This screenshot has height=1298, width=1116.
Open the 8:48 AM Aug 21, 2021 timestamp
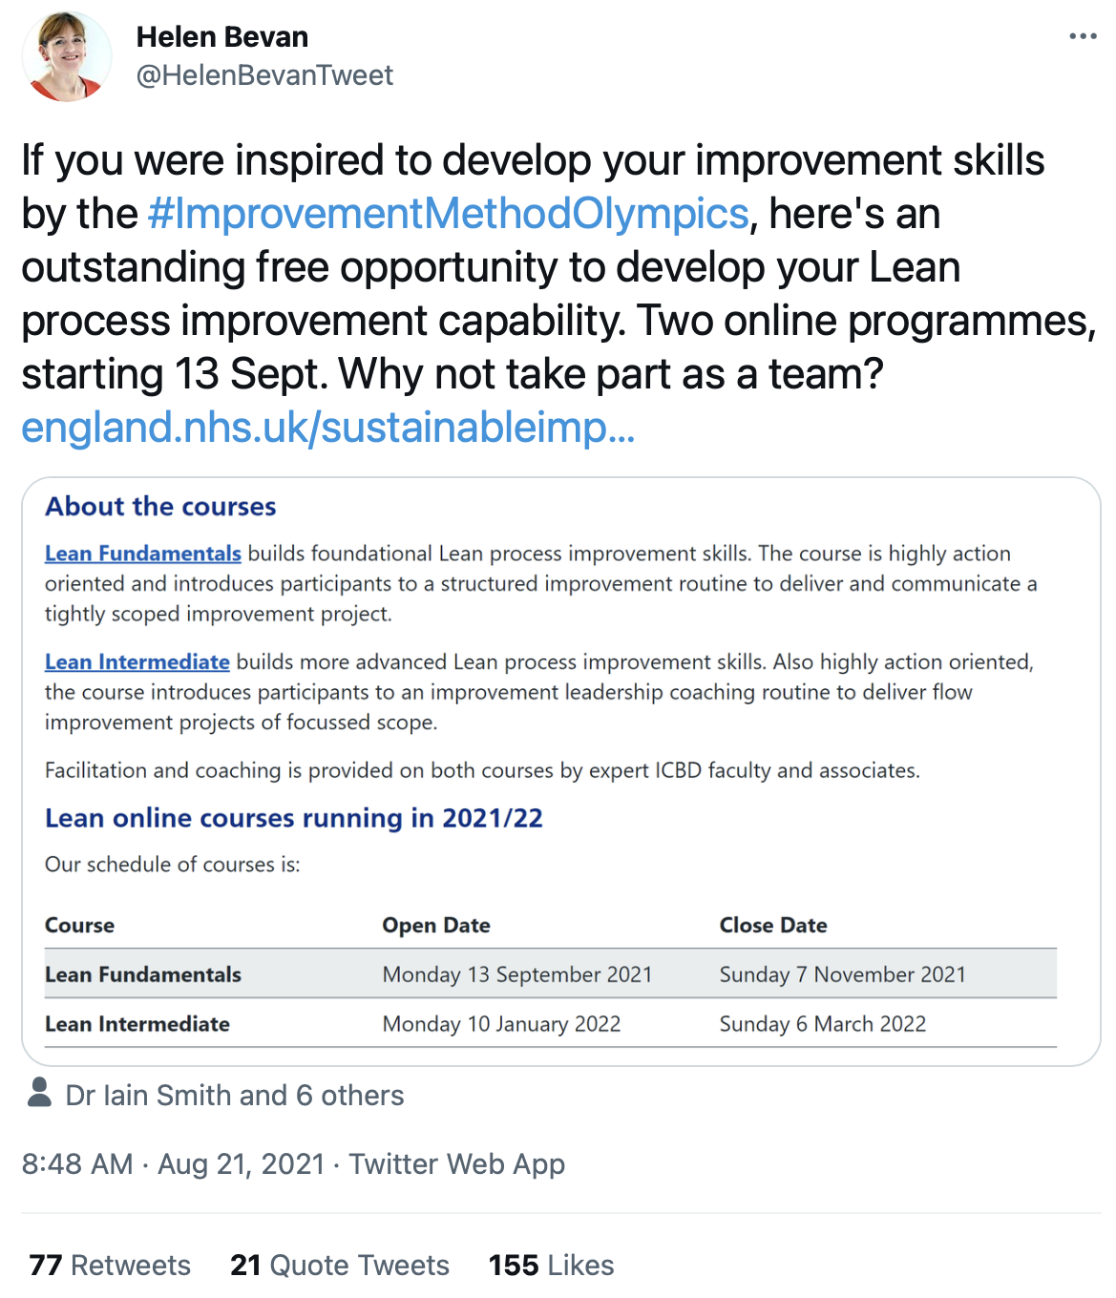point(173,1163)
